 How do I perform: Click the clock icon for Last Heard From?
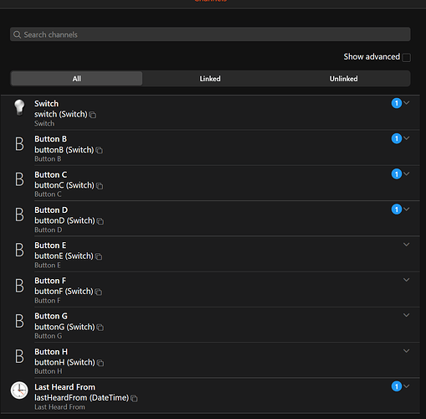19,391
